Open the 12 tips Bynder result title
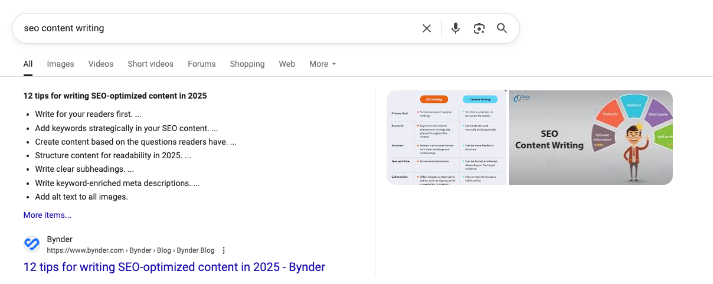 point(174,267)
